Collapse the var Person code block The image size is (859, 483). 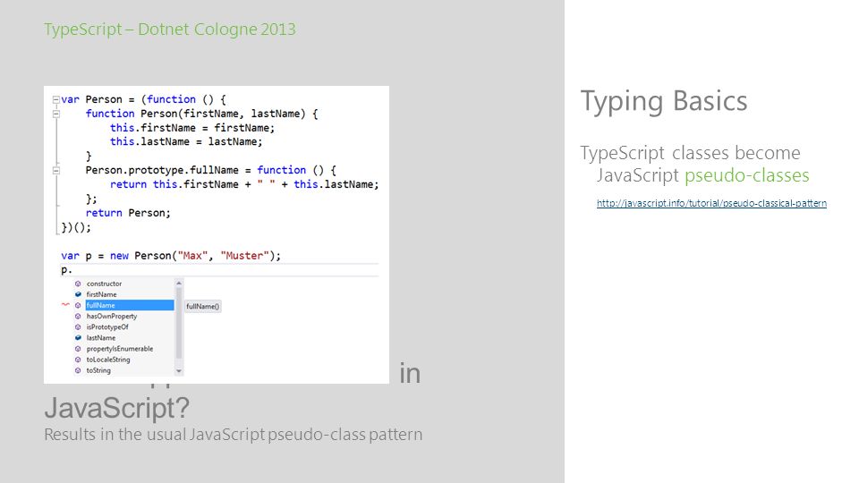tap(55, 99)
